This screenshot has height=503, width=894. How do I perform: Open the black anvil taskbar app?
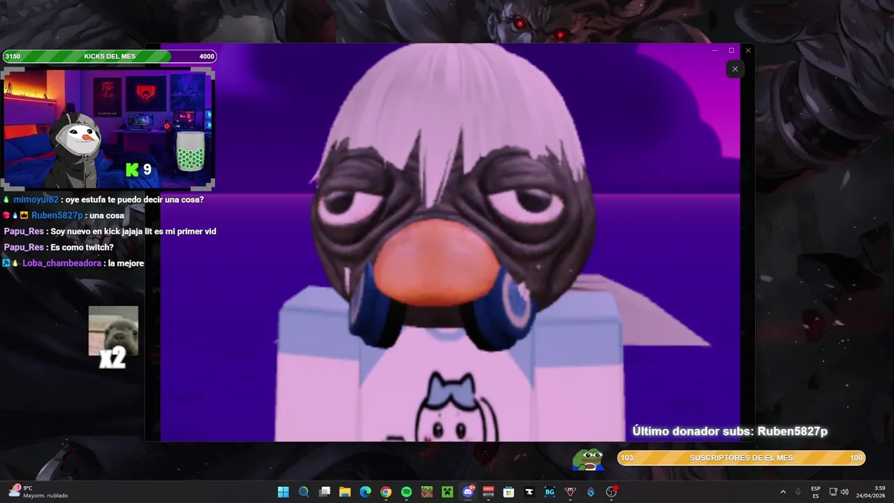pyautogui.click(x=529, y=492)
